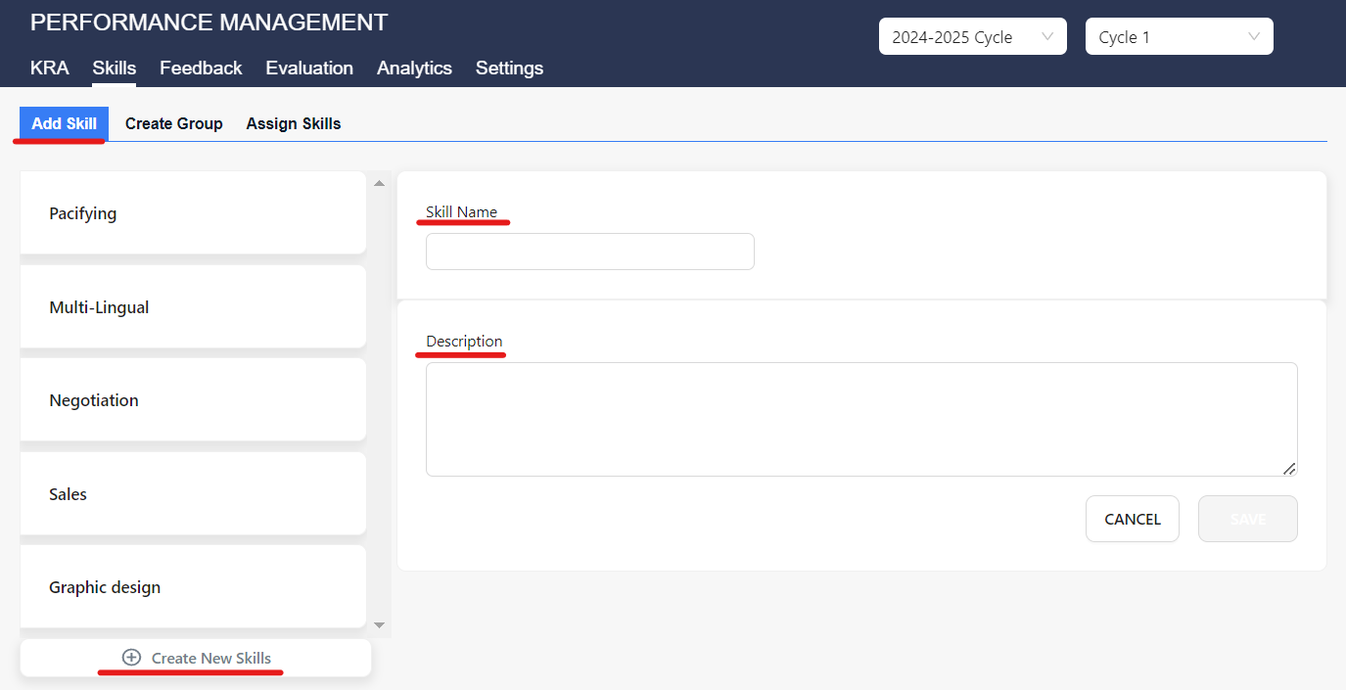Click the resize handle on the Description box
Viewport: 1346px width, 690px height.
(x=1289, y=471)
